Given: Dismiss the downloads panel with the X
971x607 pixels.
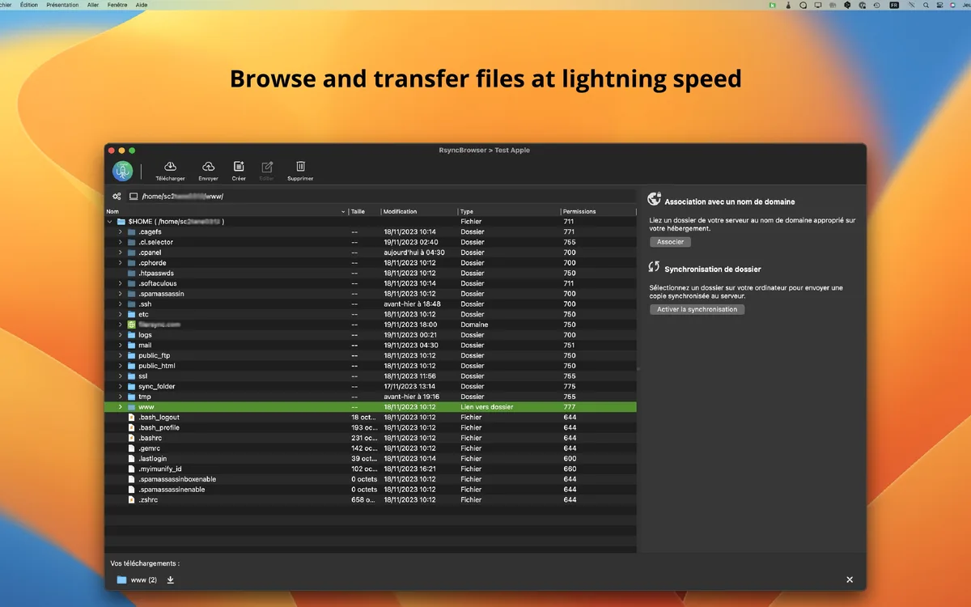Looking at the screenshot, I should (x=849, y=579).
